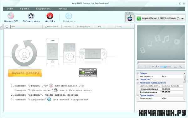Click the greyed Кодировать toolbar icon

tap(69, 16)
